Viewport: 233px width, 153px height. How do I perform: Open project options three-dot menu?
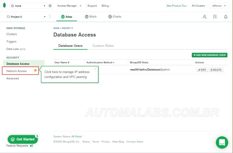50,17
